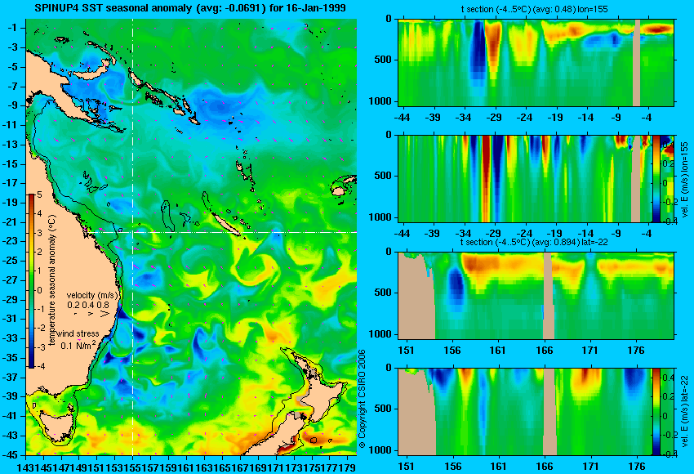Click the elongated New Caledonia island on the map
This screenshot has width=694, height=474.
(227, 225)
